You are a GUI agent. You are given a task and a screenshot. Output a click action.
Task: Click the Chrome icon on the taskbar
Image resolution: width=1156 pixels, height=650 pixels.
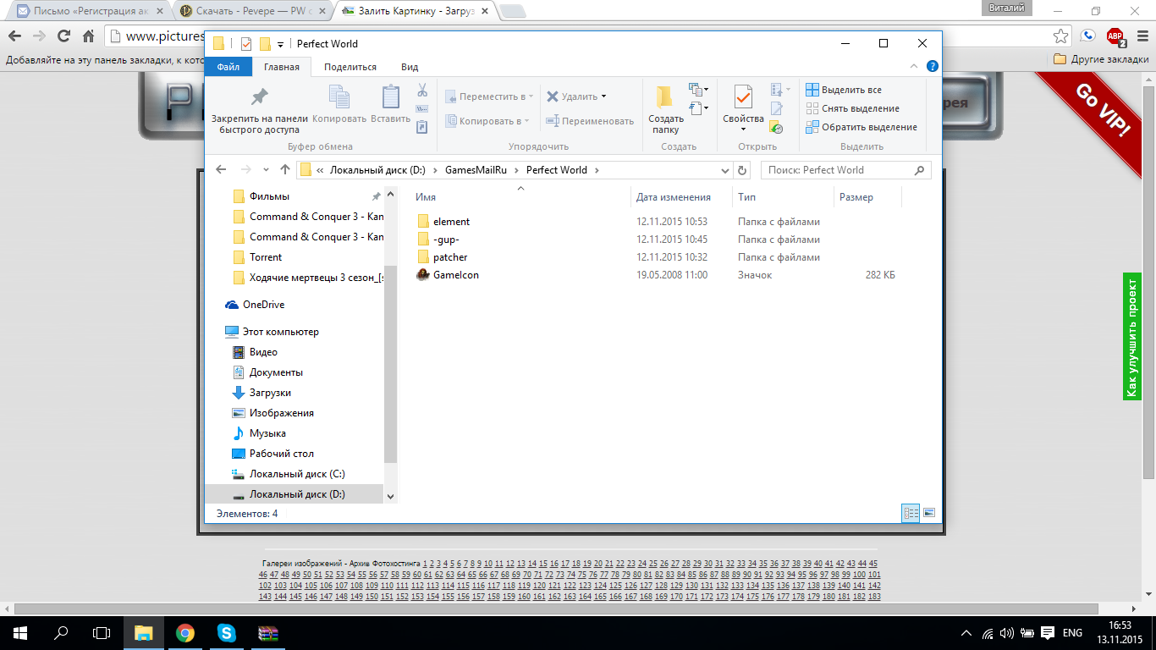tap(184, 633)
